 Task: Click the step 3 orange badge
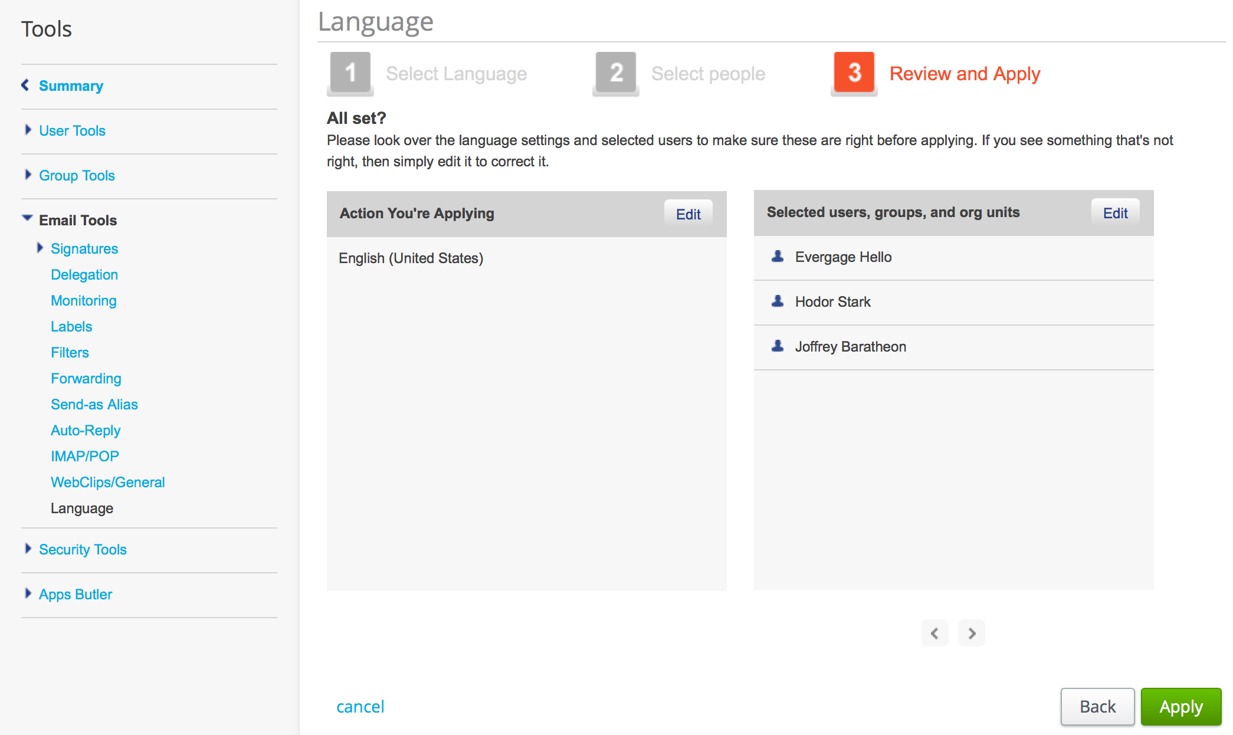pos(854,73)
